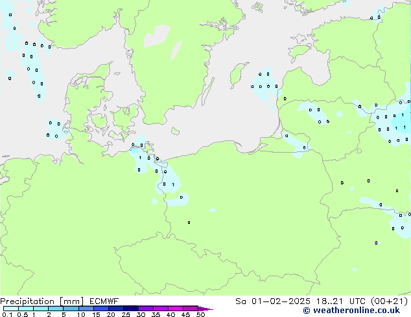Pick the 15–20 mm legend color box
Screen dimensions: 411x317
[101, 309]
